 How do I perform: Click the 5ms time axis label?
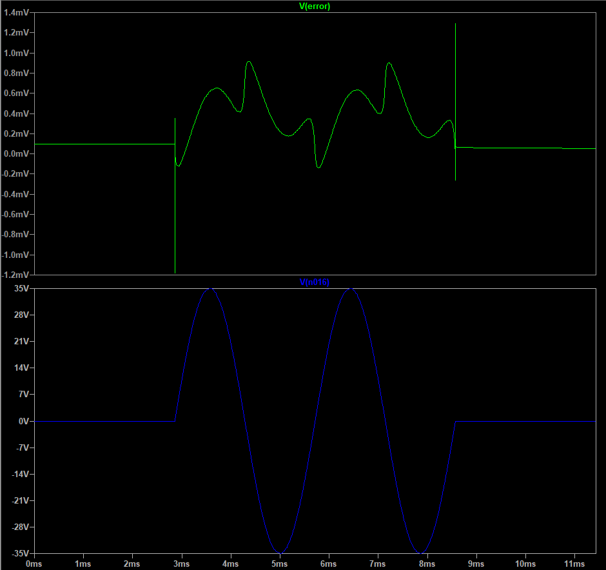(280, 564)
